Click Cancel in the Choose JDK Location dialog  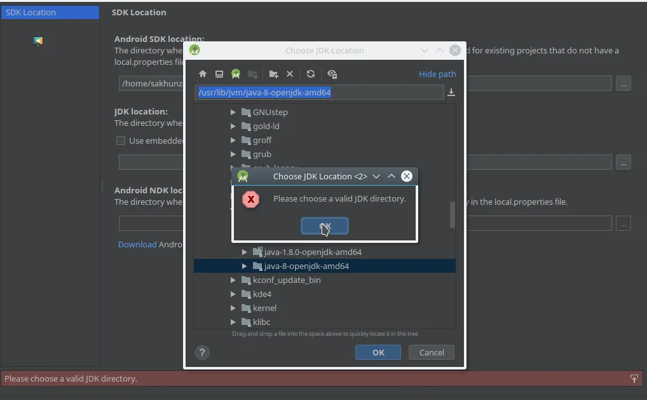tap(432, 352)
